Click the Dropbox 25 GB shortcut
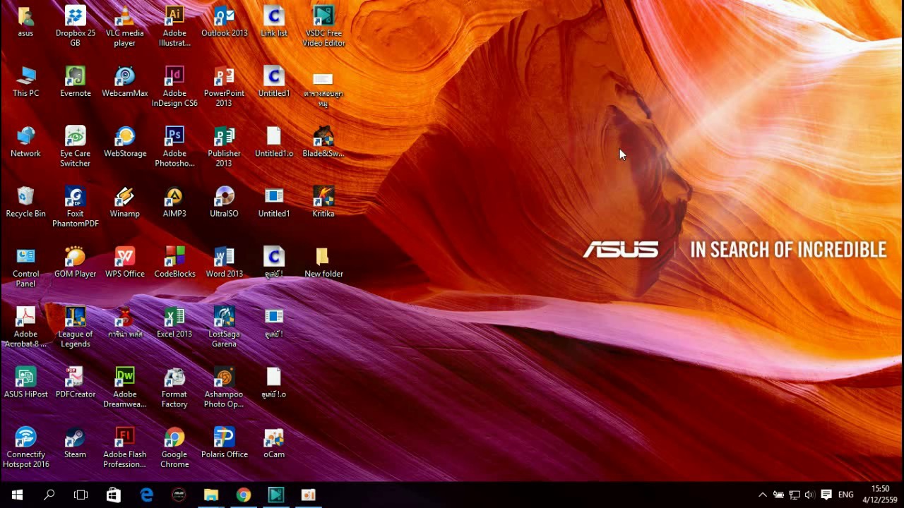Image resolution: width=904 pixels, height=508 pixels. click(x=76, y=26)
